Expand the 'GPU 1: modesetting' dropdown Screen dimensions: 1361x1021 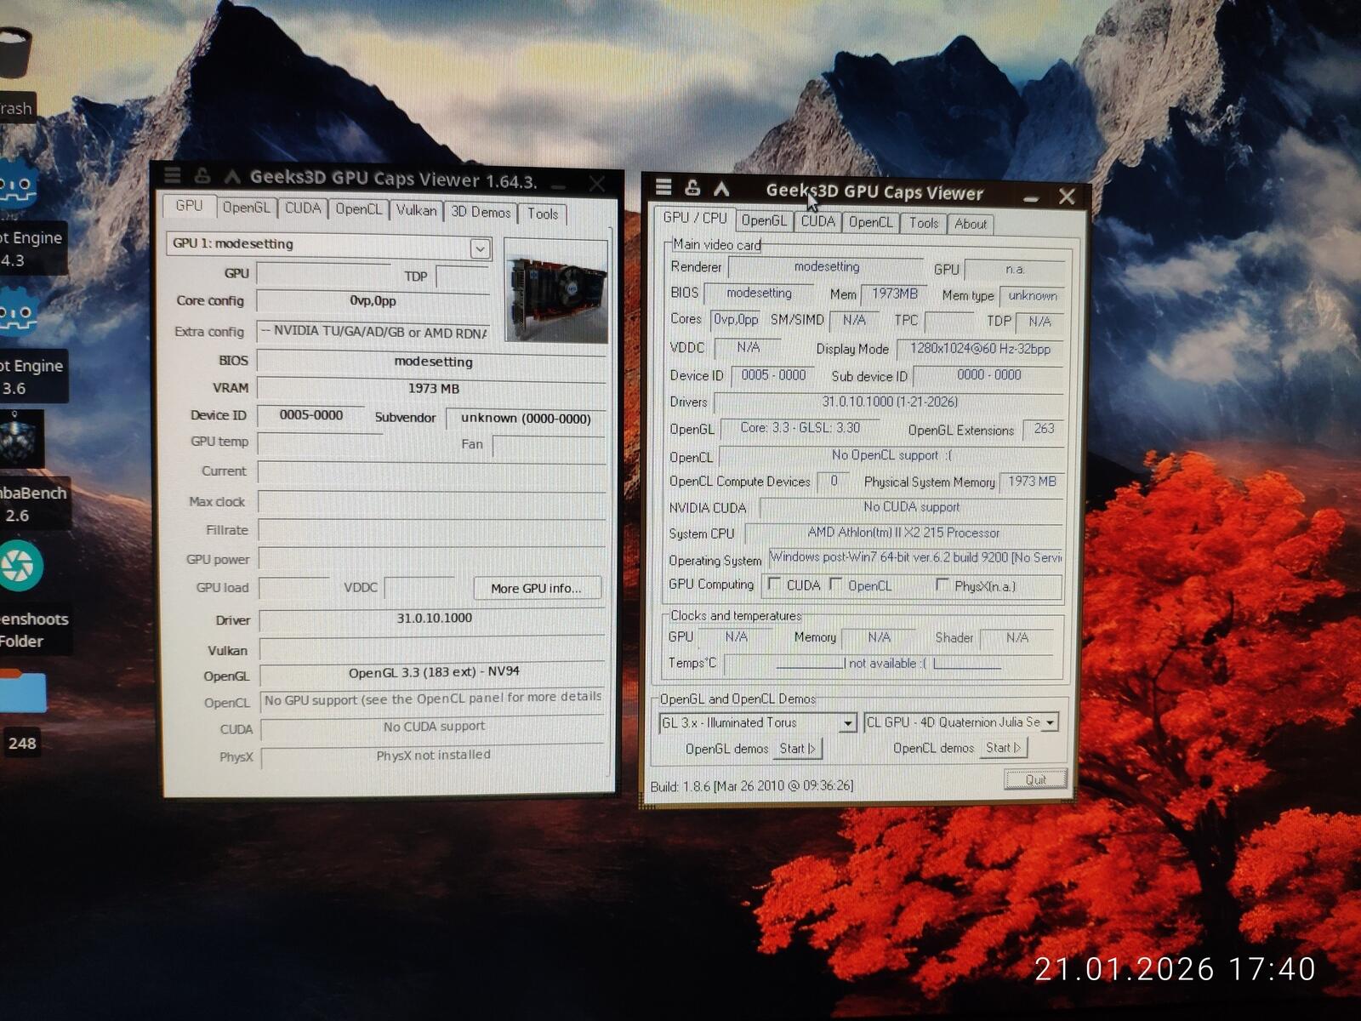pyautogui.click(x=480, y=248)
